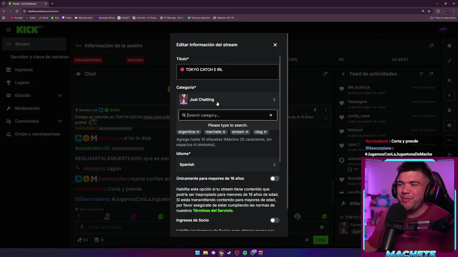458x257 pixels.
Task: Open the YouTube bookmark
Action: coord(16,17)
